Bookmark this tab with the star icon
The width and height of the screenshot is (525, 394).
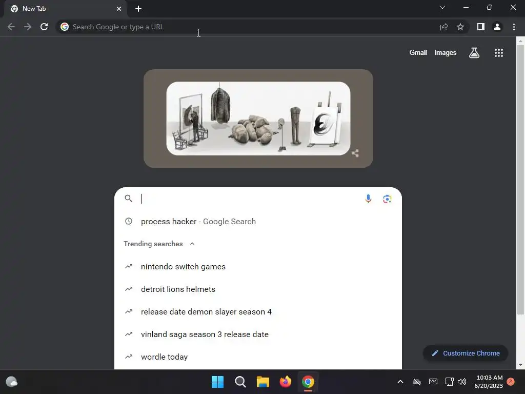(x=460, y=27)
